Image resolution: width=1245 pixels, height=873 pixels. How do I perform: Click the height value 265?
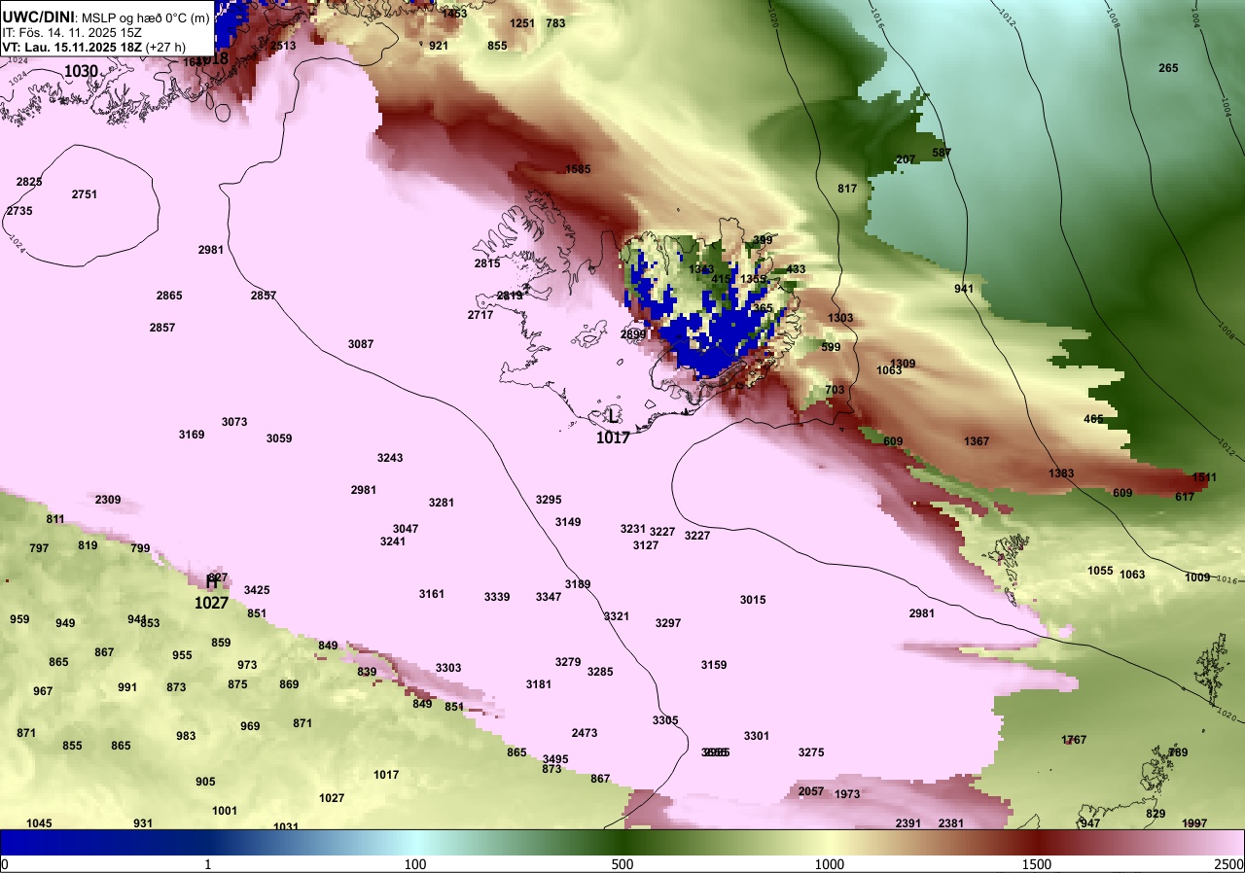[x=1168, y=68]
